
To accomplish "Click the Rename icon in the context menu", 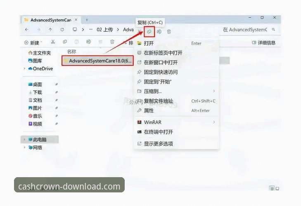I will click(x=159, y=32).
